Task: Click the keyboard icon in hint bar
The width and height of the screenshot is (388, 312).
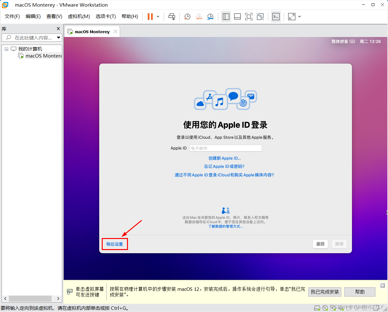Action: point(70,291)
